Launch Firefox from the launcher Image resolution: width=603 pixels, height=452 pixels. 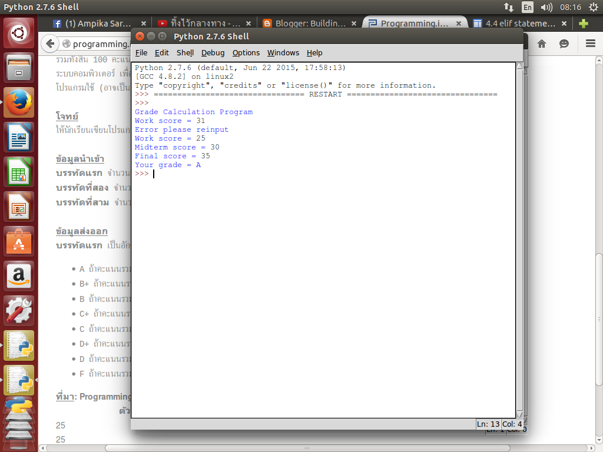click(x=19, y=102)
